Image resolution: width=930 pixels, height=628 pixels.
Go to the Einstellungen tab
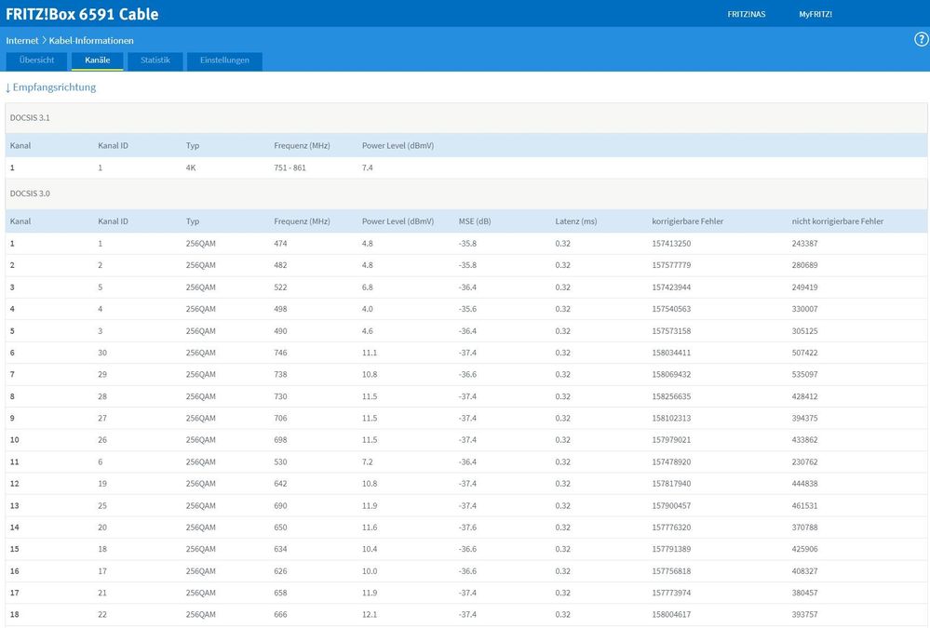coord(224,60)
